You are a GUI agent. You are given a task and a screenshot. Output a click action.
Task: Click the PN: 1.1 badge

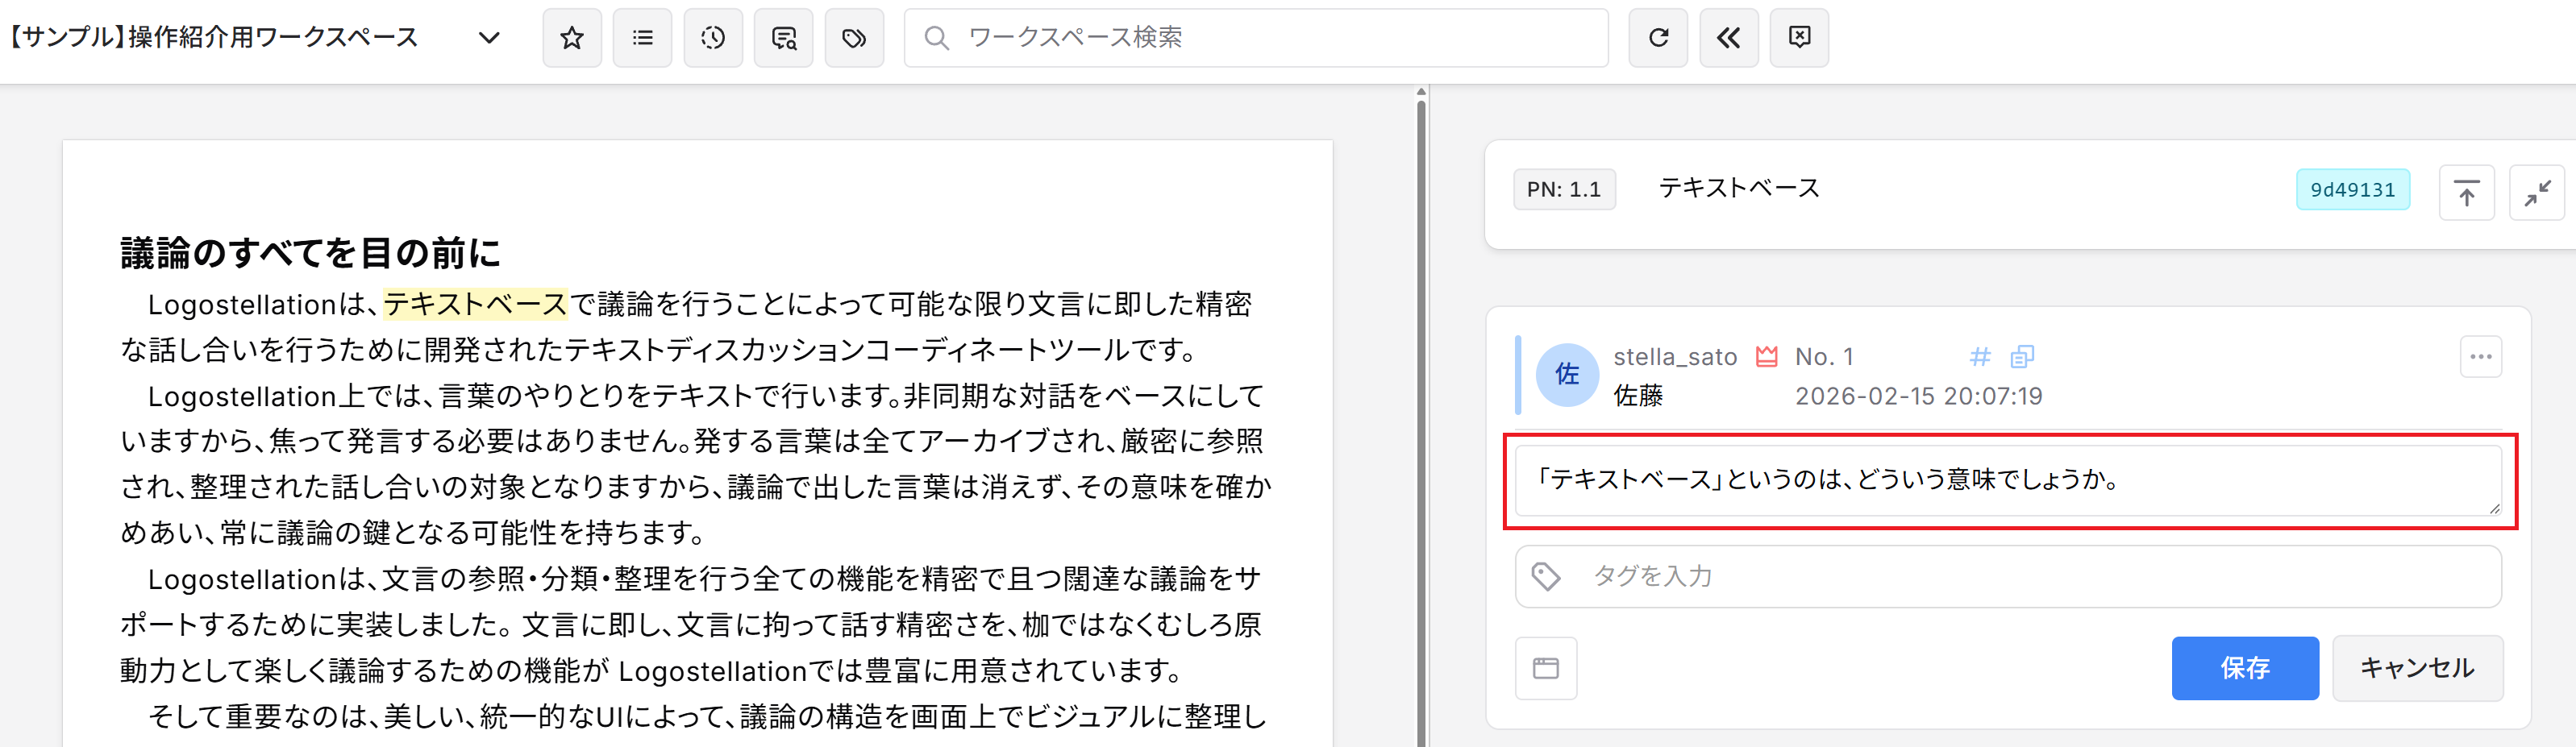(x=1564, y=190)
